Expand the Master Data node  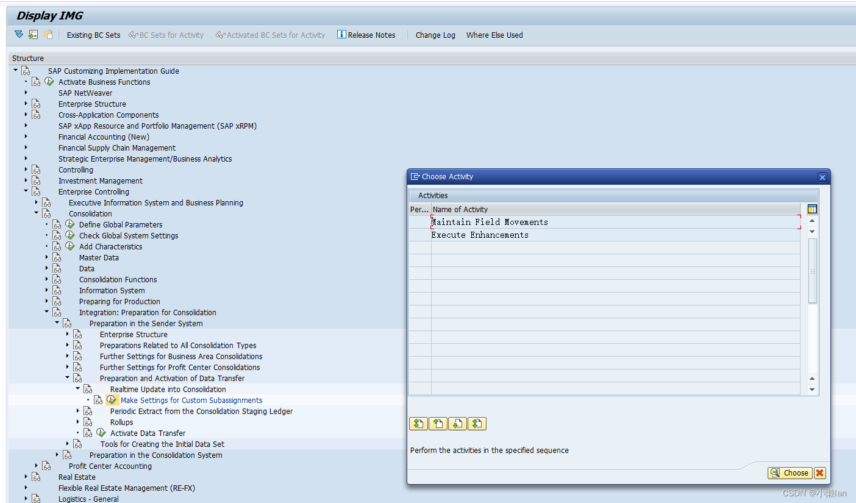[x=47, y=257]
